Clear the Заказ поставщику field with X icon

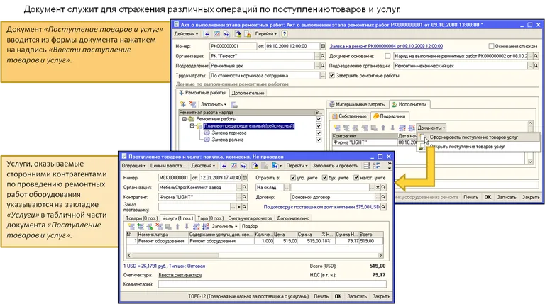(237, 208)
